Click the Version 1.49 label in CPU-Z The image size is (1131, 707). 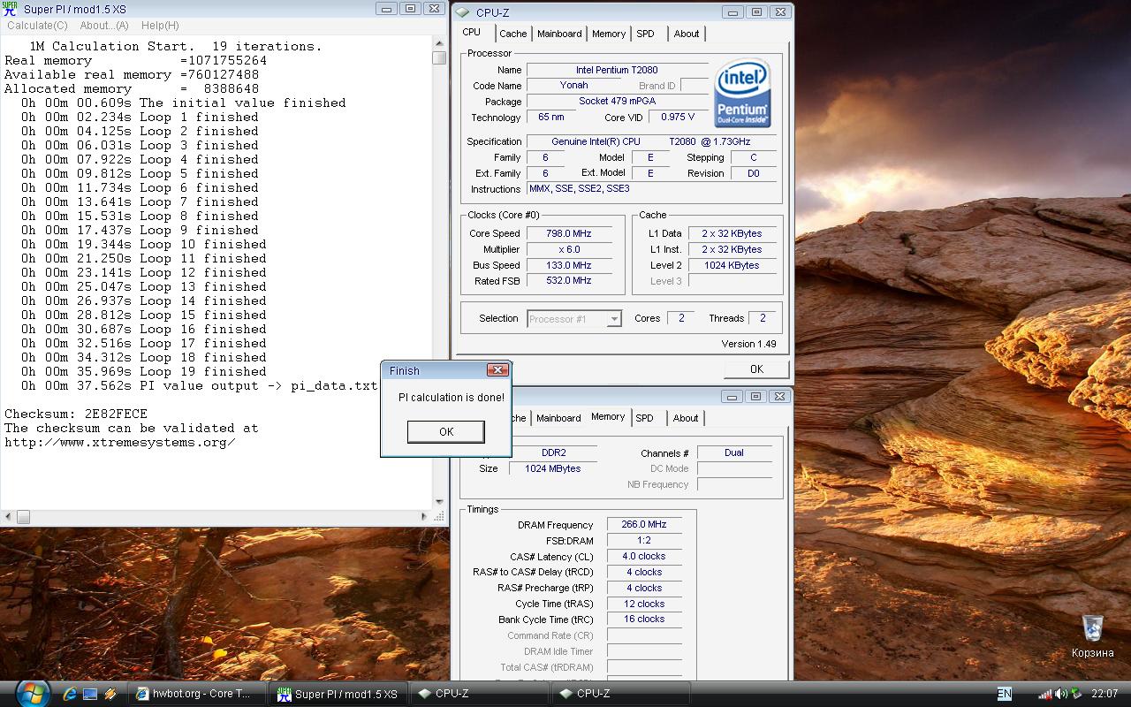[x=748, y=344]
